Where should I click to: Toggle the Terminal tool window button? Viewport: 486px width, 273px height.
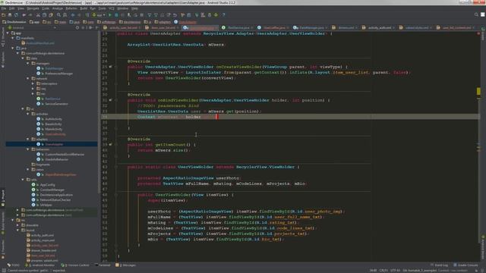[x=103, y=265]
